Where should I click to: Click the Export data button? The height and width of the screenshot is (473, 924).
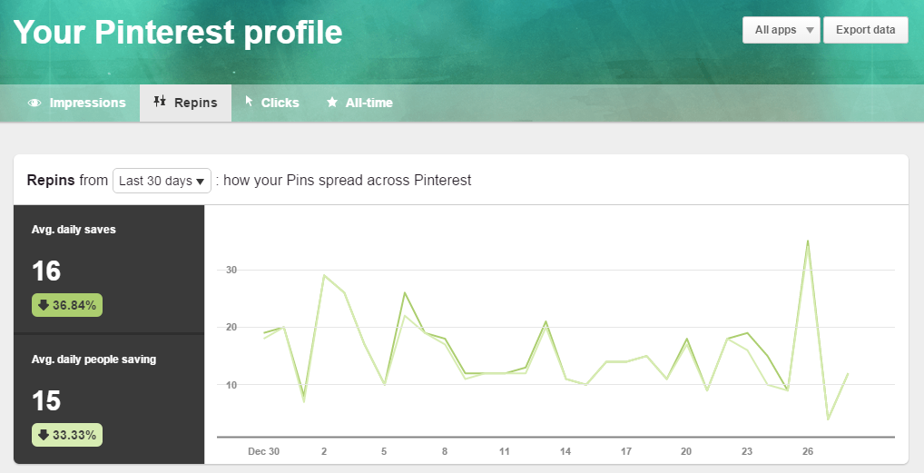tap(865, 30)
